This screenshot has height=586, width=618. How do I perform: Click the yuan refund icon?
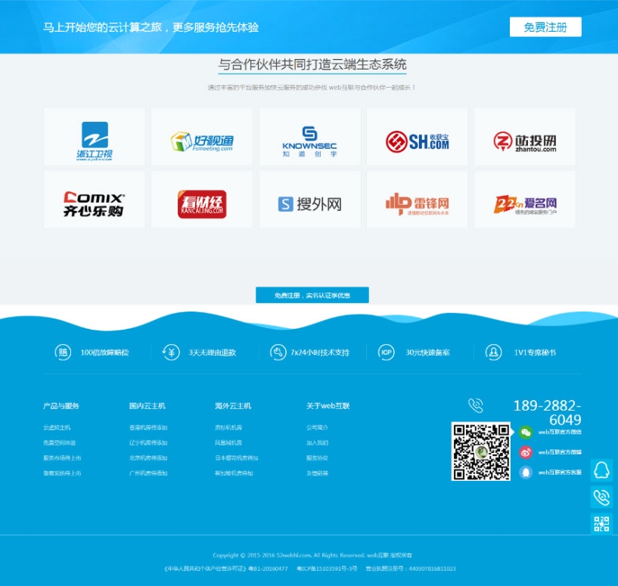(171, 352)
